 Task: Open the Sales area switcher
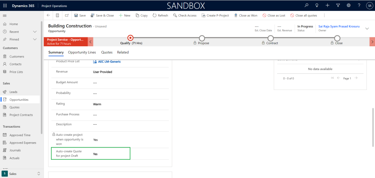pos(22,174)
